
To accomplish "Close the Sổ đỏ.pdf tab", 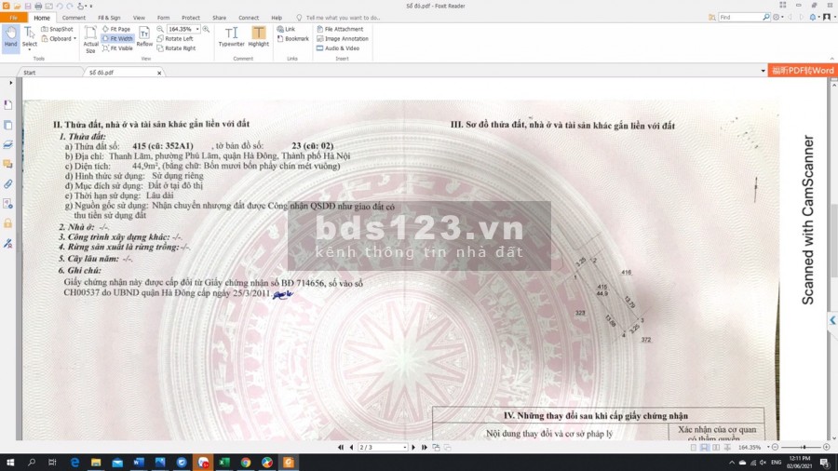I will pos(159,73).
